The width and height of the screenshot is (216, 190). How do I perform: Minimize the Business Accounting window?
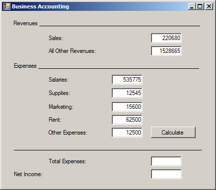[192, 6]
